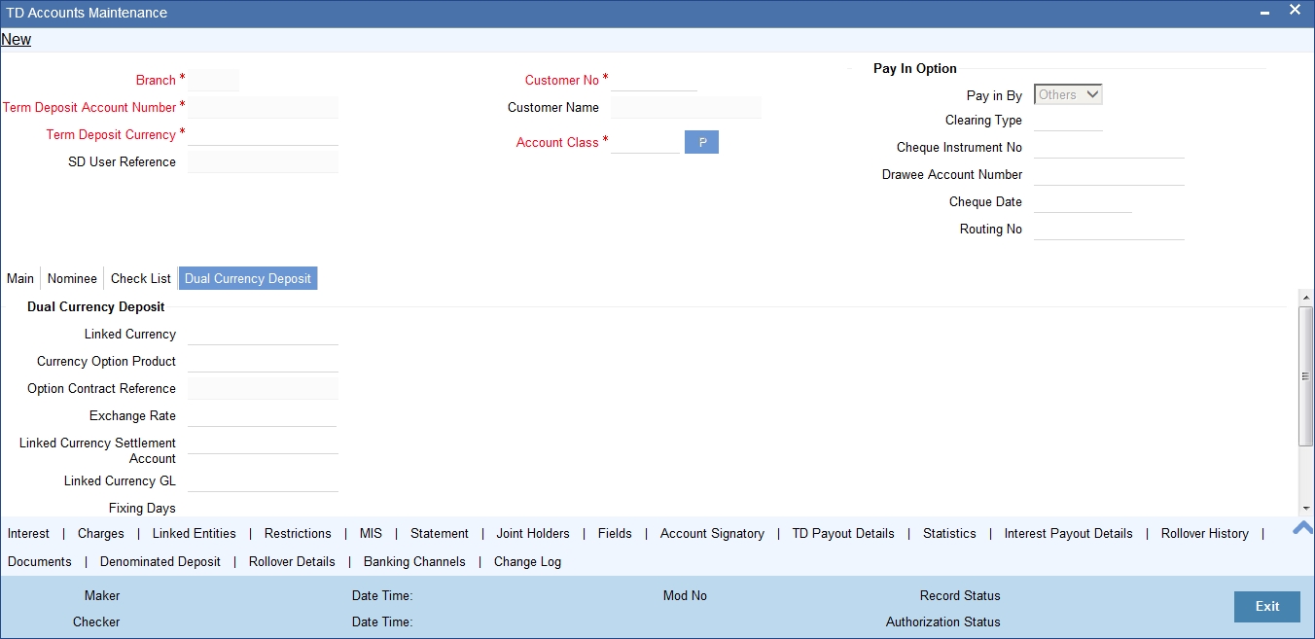Focus the Linked Currency GL field
Viewport: 1315px width, 639px height.
tap(263, 480)
